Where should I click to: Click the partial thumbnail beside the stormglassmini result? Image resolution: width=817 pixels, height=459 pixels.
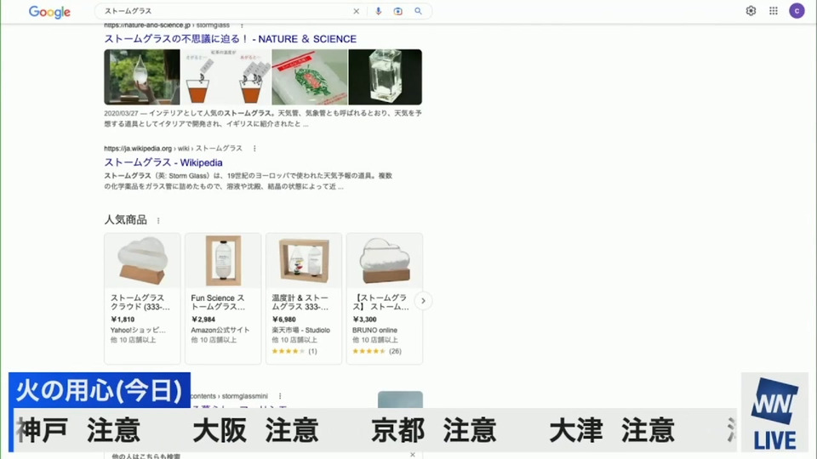(x=400, y=399)
